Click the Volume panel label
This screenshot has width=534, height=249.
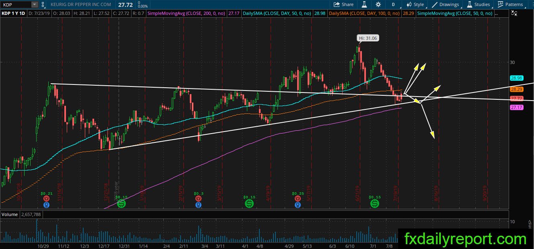click(x=10, y=214)
